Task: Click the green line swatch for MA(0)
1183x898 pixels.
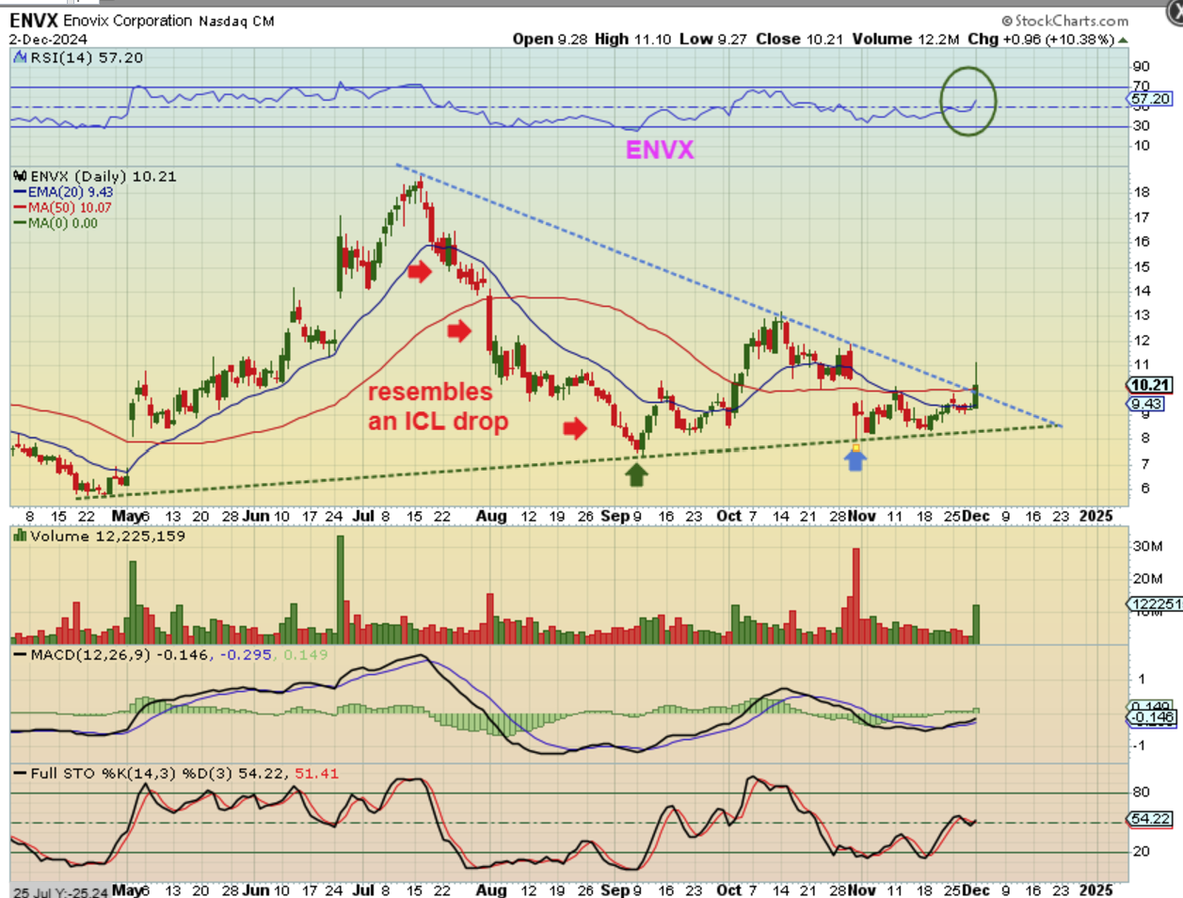Action: pos(20,223)
